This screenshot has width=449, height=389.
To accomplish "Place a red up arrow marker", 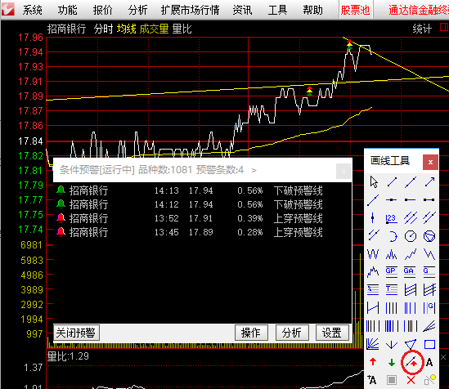I will pos(373,362).
